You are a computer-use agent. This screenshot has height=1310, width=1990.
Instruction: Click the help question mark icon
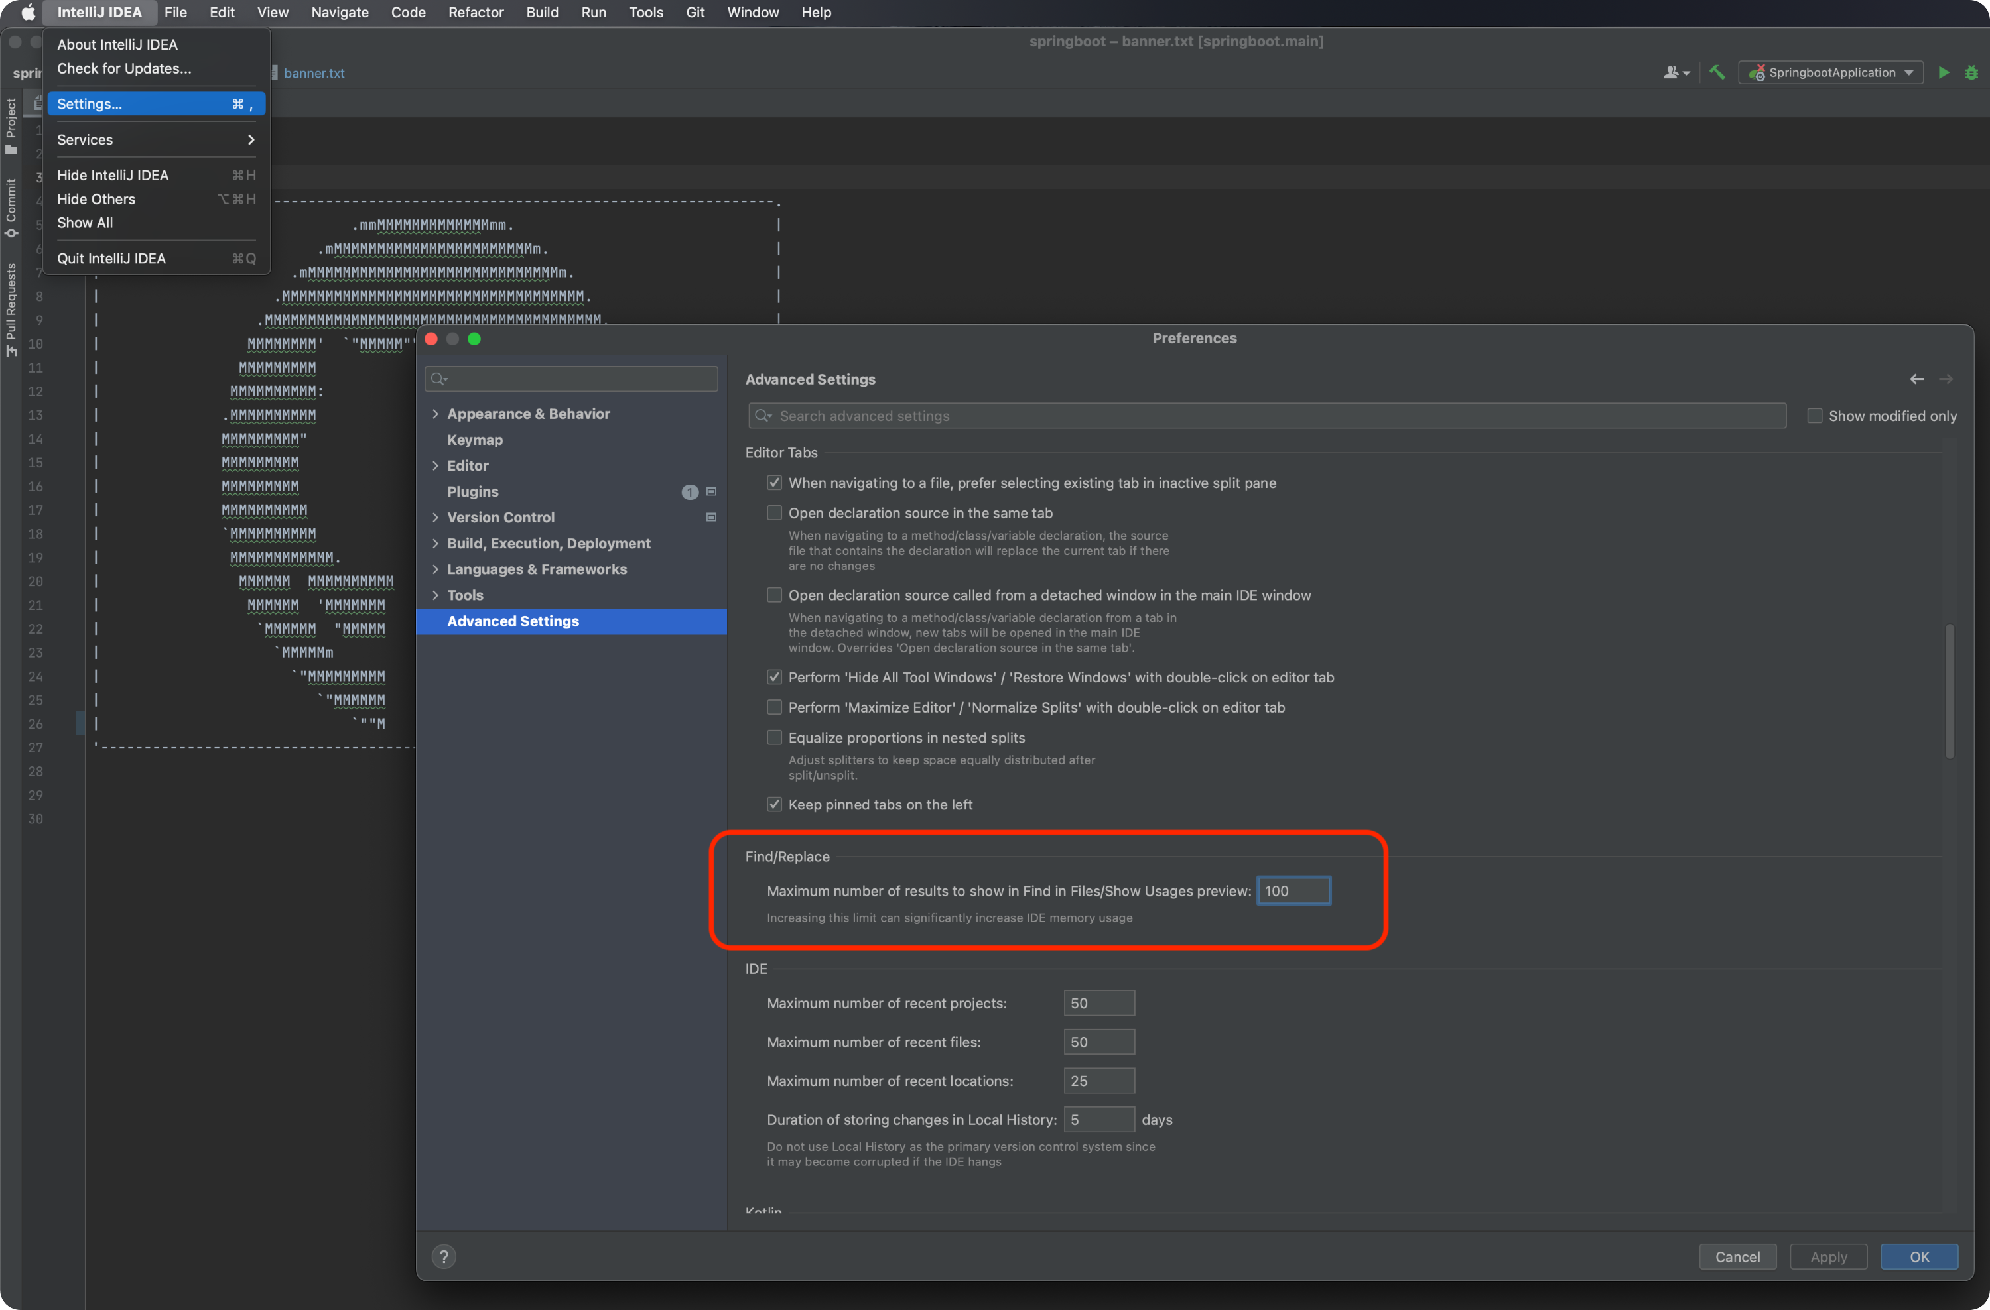point(444,1256)
